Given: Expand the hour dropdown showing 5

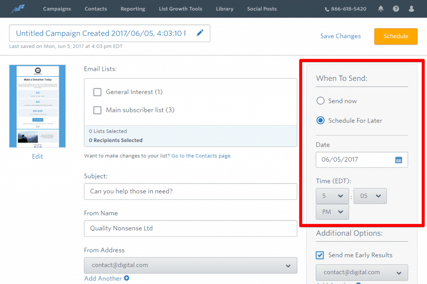Looking at the screenshot, I should 332,196.
